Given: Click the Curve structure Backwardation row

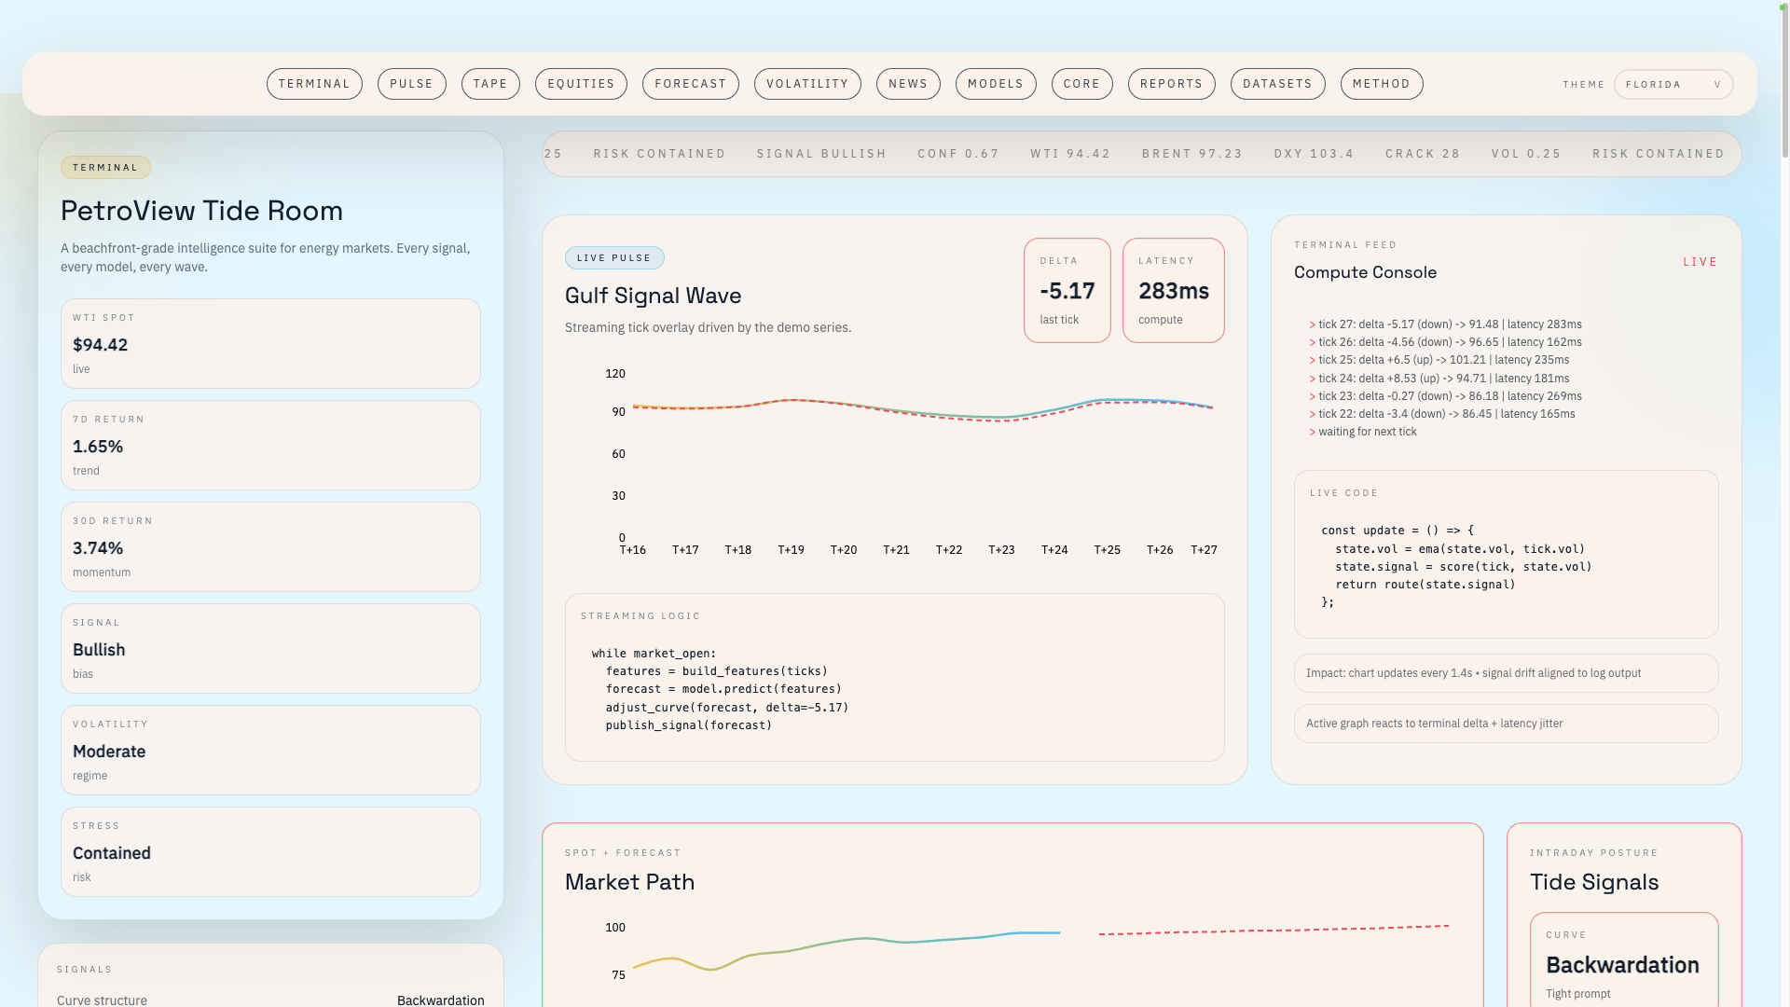Looking at the screenshot, I should click(x=270, y=1000).
